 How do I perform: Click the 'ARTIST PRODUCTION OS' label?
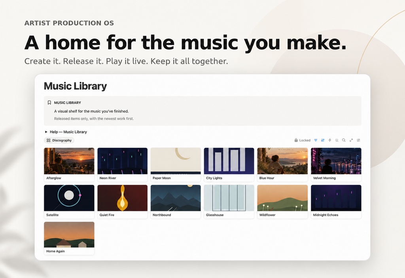[x=69, y=23]
